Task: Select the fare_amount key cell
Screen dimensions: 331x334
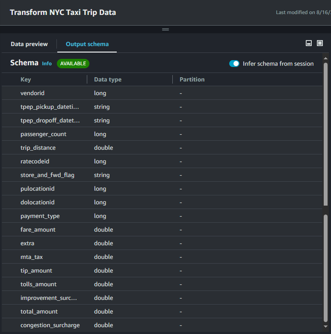Action: (x=38, y=229)
